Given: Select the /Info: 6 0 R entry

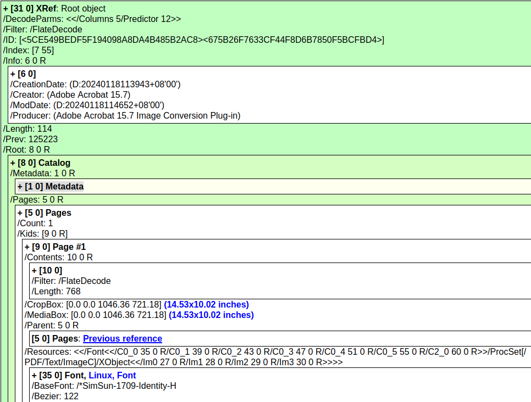Looking at the screenshot, I should pyautogui.click(x=24, y=60).
